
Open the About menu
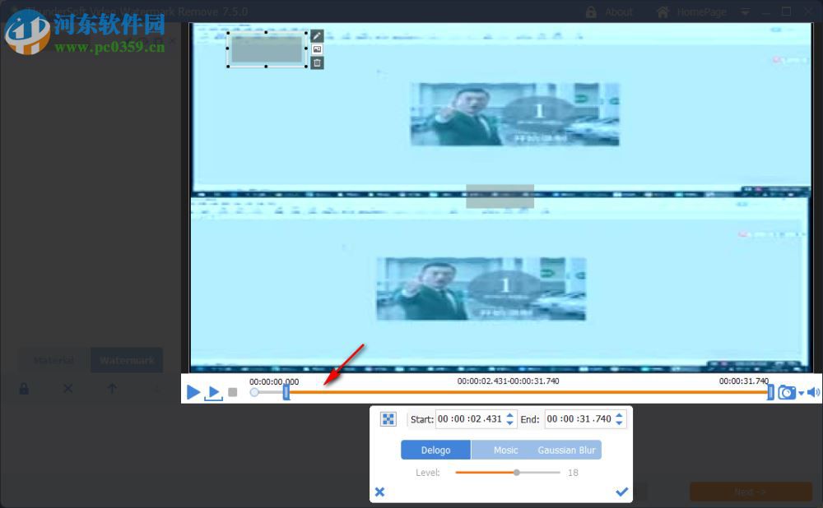[x=617, y=12]
